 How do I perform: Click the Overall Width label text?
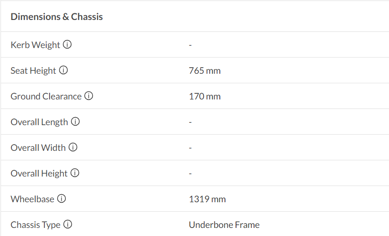click(x=38, y=147)
